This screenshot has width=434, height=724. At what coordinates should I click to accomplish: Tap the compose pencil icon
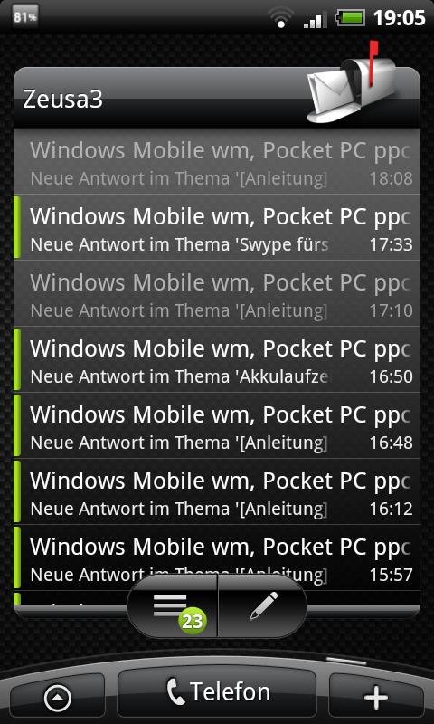point(263,606)
